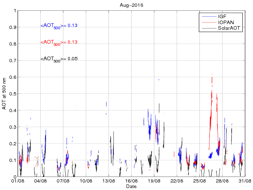Click the 19/08 date tick label
The width and height of the screenshot is (253, 190).
(x=154, y=181)
